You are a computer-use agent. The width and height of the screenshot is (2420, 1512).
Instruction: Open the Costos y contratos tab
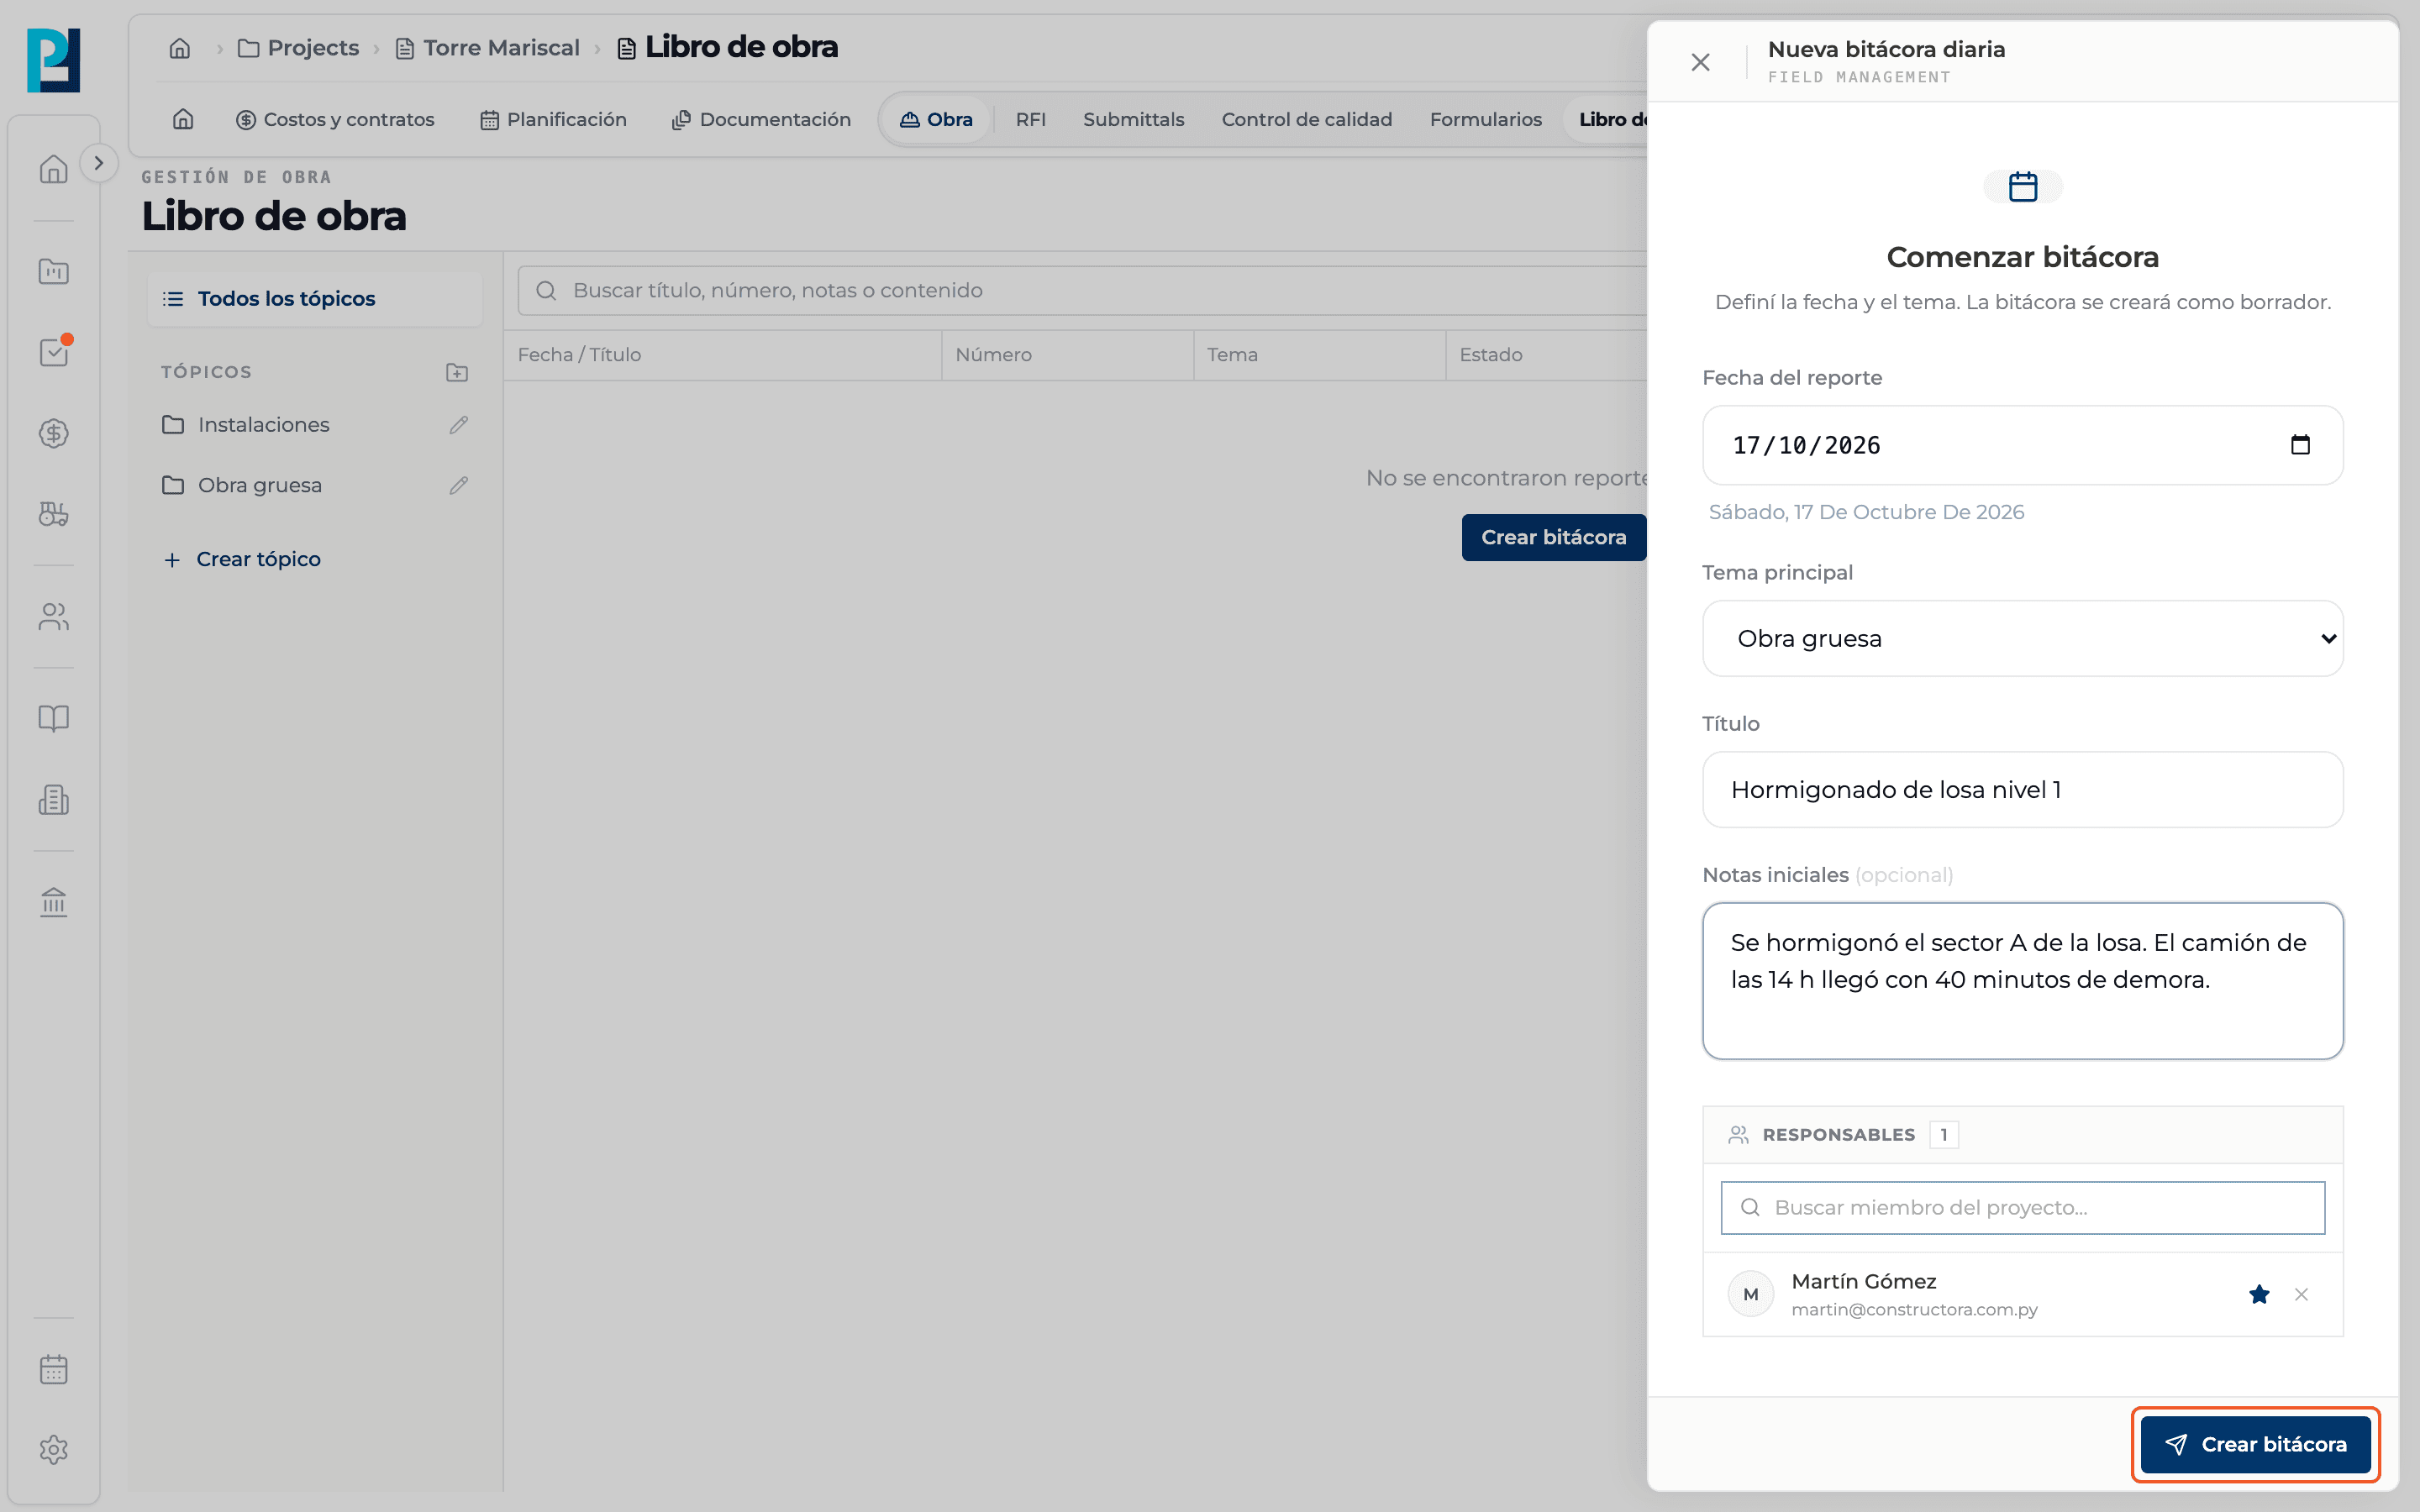[x=335, y=119]
